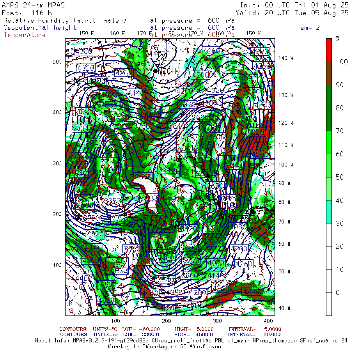Click the "Init: 00 UTC Fri 01 Aug 25" line
The image size is (351, 351).
(x=294, y=5)
